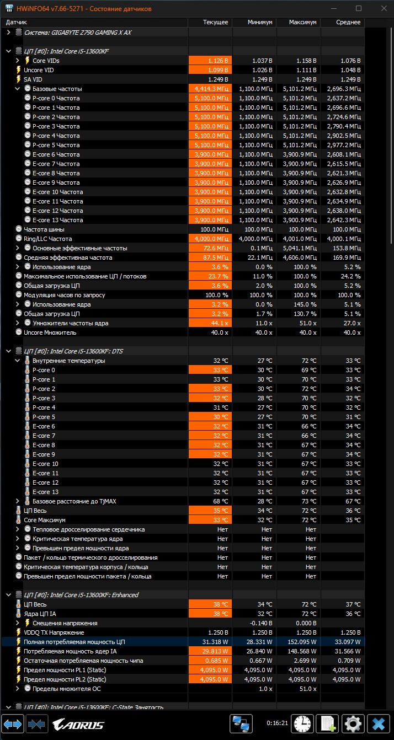Click the Среднее column header
Viewport: 394px width, 740px height.
(343, 22)
